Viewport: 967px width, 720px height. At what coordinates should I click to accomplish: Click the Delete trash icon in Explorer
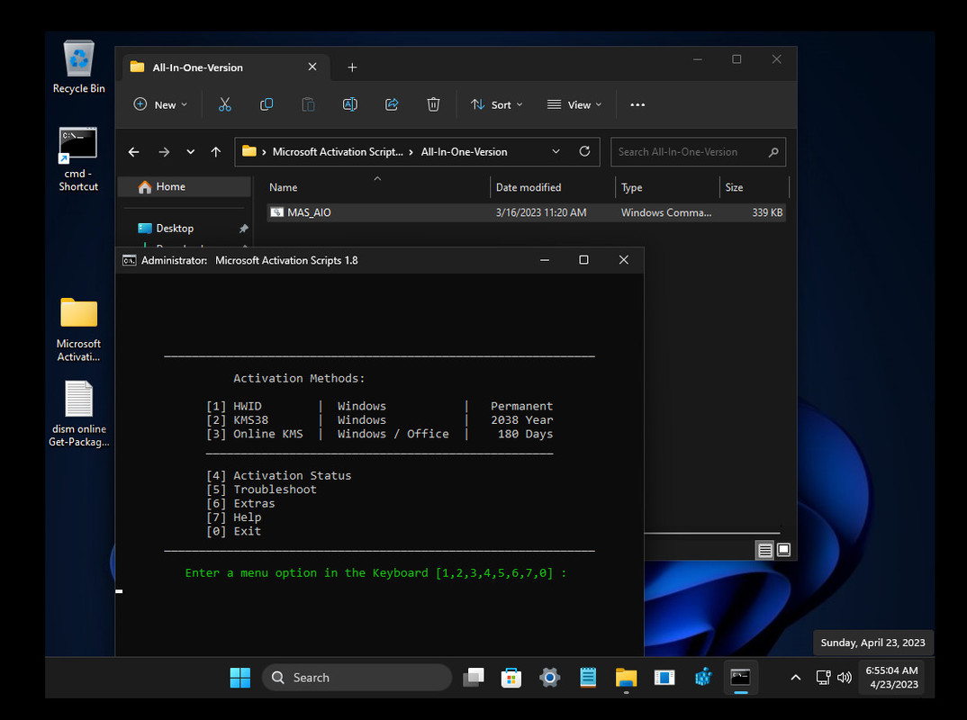click(x=434, y=104)
